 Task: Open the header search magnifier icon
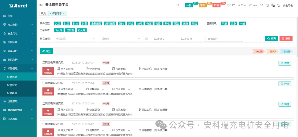click(178, 6)
